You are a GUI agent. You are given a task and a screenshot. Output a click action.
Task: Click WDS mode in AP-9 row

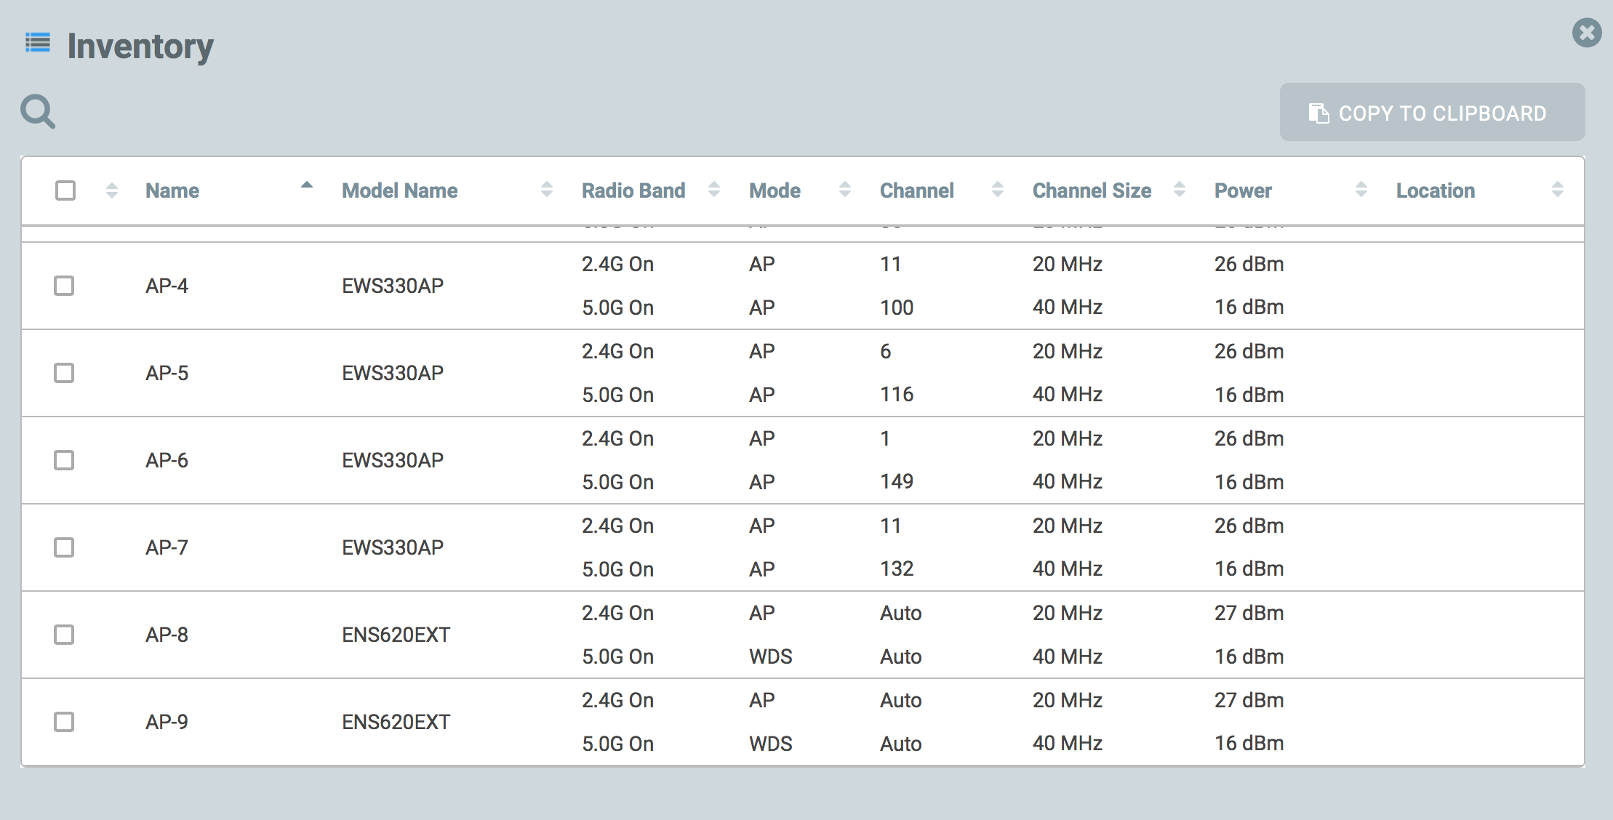tap(770, 744)
